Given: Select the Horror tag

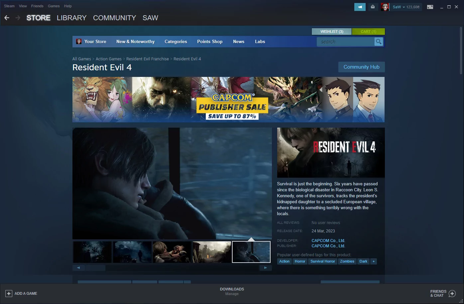Looking at the screenshot, I should click(300, 261).
